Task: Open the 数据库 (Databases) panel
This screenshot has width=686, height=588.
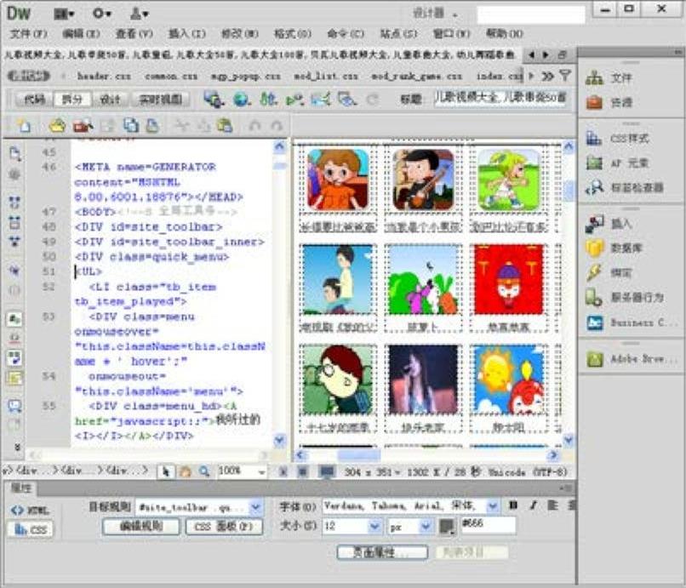Action: [x=615, y=248]
